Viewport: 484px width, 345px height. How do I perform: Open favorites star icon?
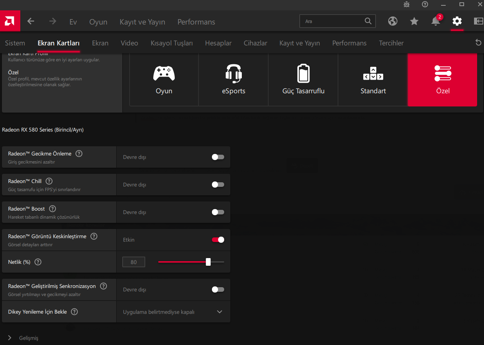414,21
